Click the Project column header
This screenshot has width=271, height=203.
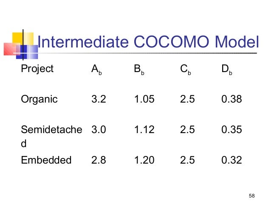pyautogui.click(x=37, y=70)
